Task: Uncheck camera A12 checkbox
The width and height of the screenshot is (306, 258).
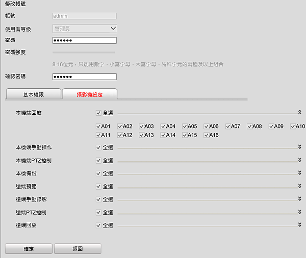Action: [120, 135]
